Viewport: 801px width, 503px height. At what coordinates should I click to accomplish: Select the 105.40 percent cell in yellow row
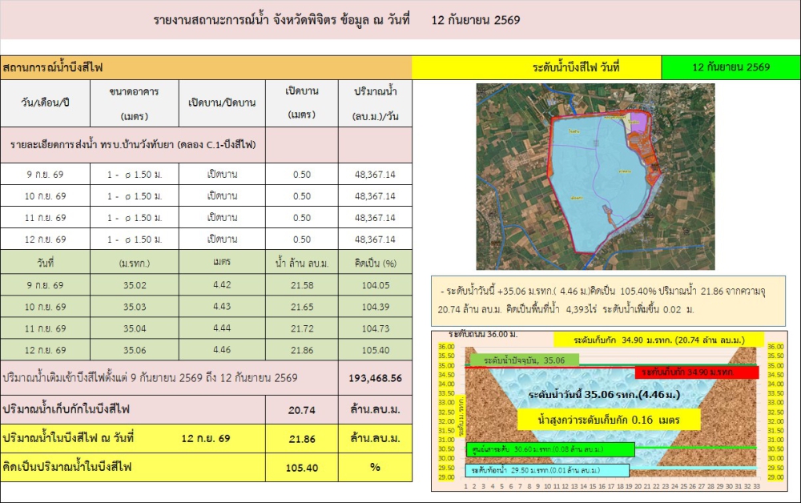pyautogui.click(x=302, y=467)
